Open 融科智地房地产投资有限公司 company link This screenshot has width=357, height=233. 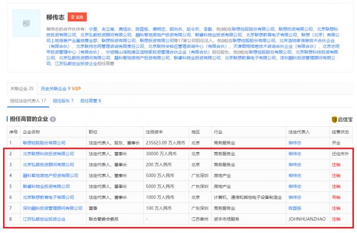[x=50, y=176]
